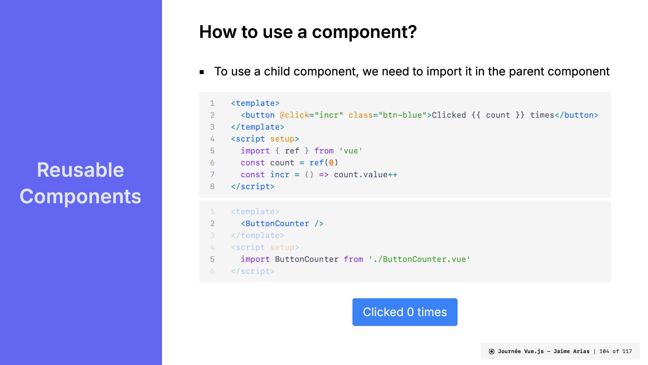Click line number 8 in first code block
The height and width of the screenshot is (365, 648).
pyautogui.click(x=212, y=186)
